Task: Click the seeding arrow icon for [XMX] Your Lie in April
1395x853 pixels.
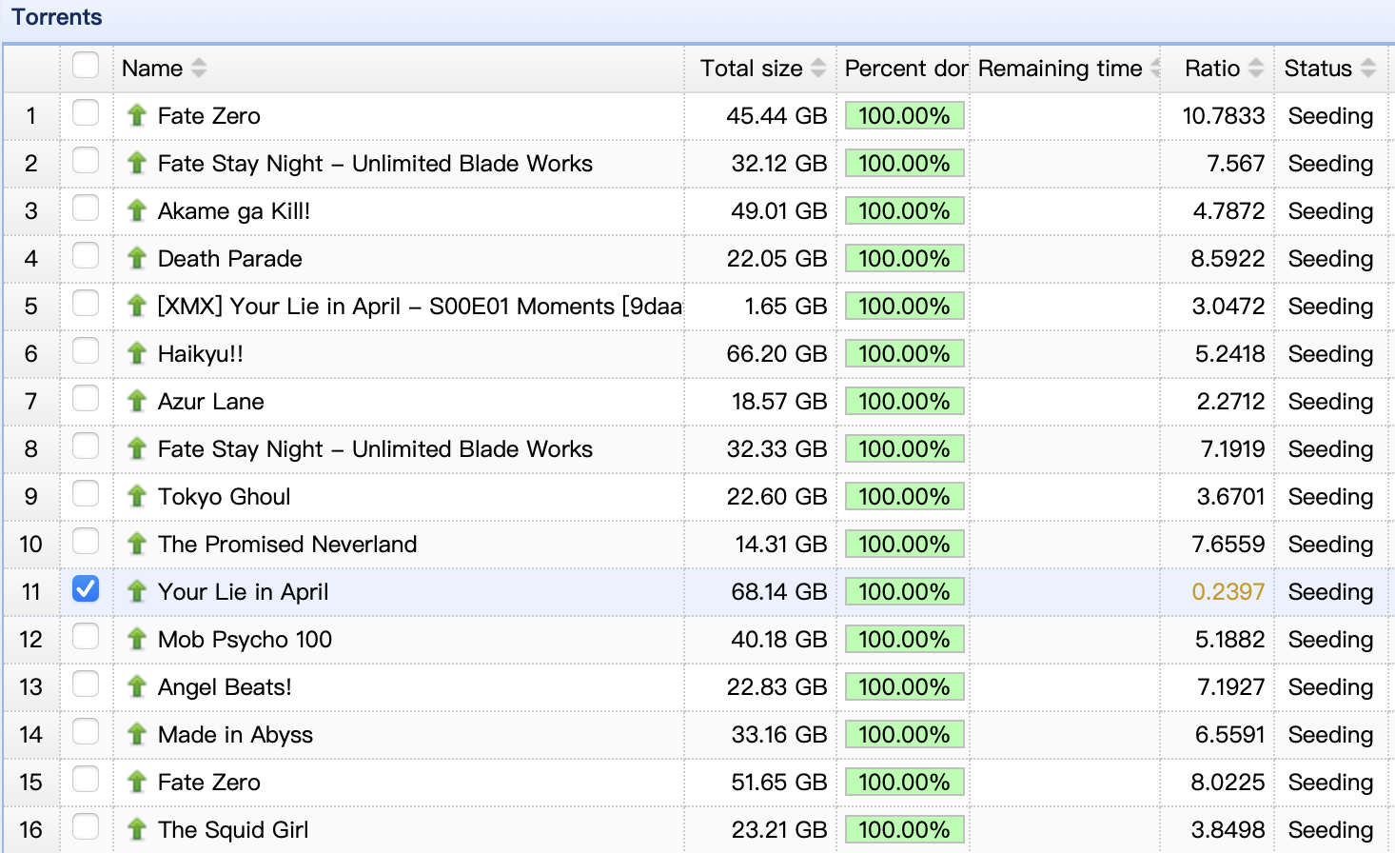Action: coord(137,306)
